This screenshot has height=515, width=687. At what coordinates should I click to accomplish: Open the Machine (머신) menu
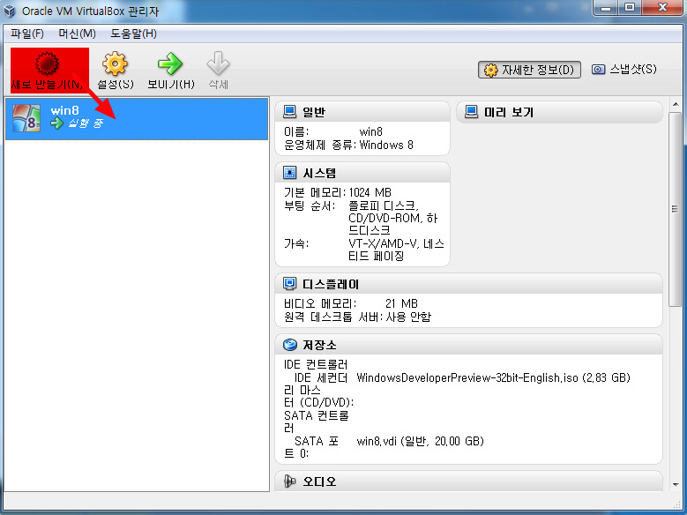(77, 34)
